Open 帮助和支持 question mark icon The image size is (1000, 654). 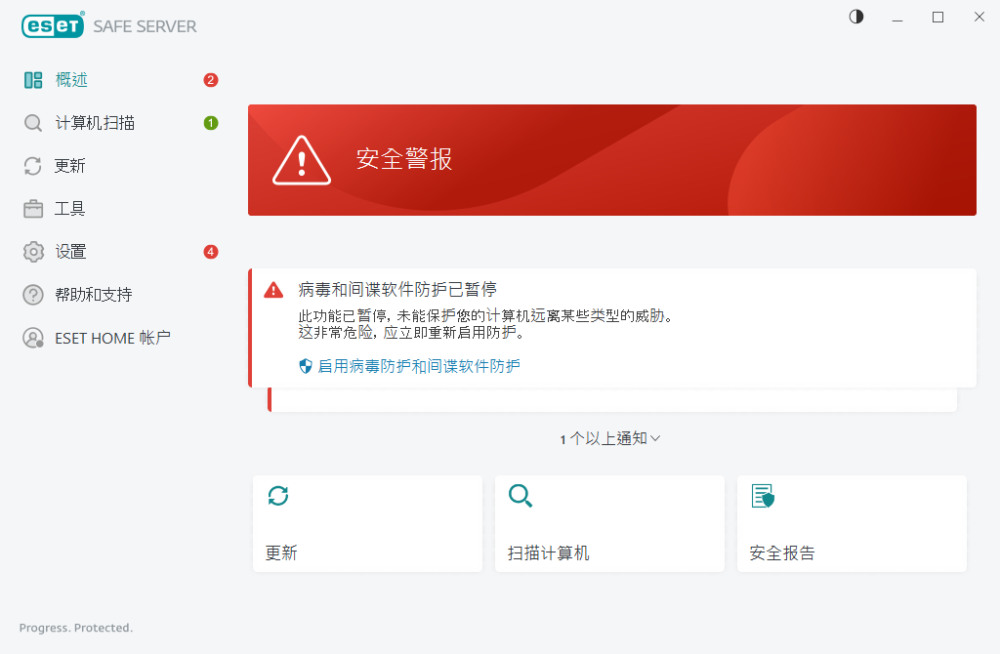click(x=31, y=294)
